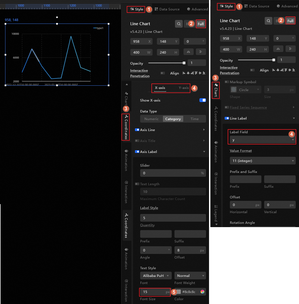
Task: Align right icon in X-axis panel
Action: (192, 73)
